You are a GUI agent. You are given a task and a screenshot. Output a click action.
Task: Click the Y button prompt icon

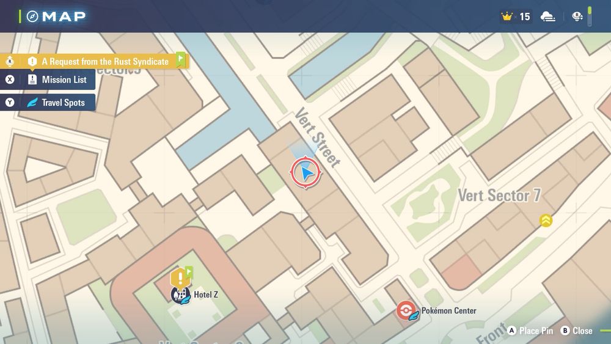click(10, 103)
